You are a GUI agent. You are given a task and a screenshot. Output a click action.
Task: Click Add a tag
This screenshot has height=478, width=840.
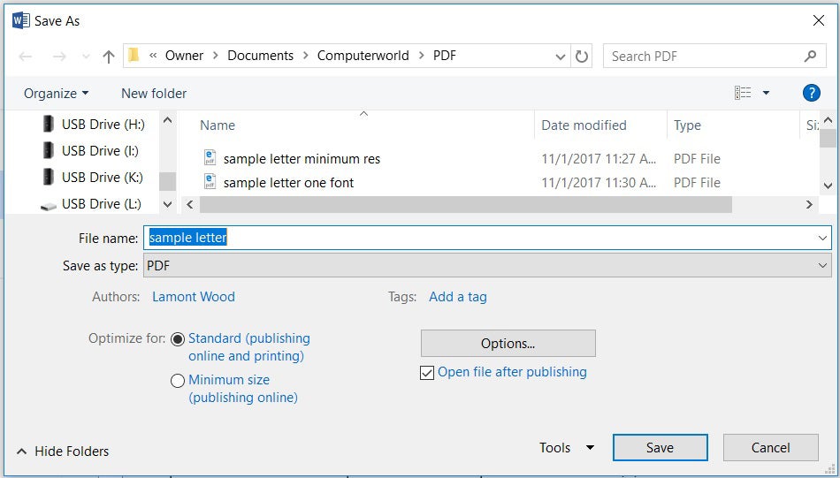click(458, 297)
